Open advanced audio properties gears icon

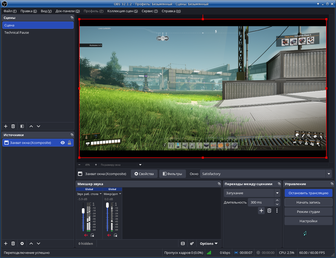pos(192,243)
